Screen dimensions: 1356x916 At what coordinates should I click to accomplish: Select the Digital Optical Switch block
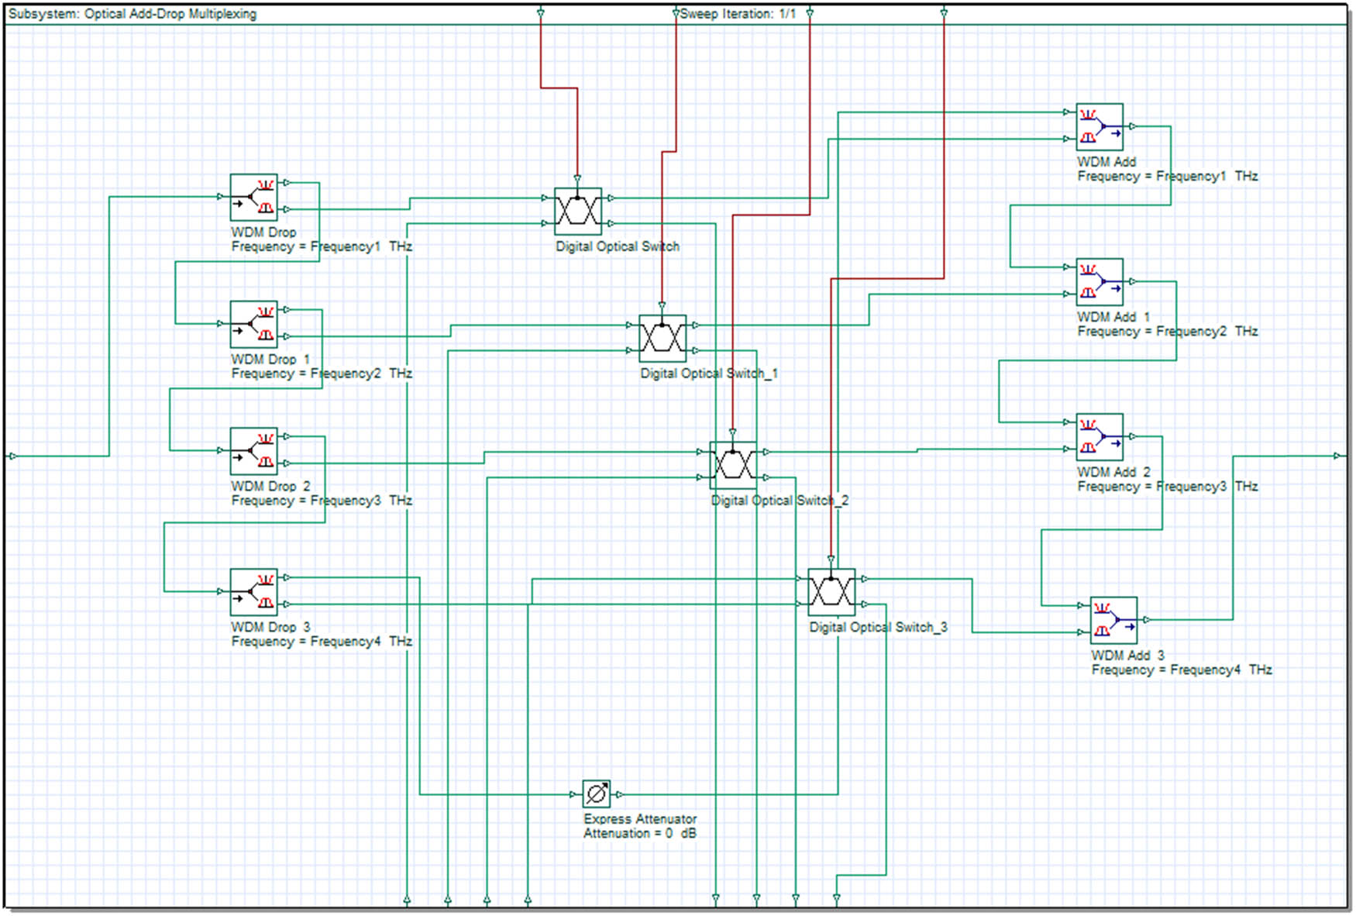577,211
